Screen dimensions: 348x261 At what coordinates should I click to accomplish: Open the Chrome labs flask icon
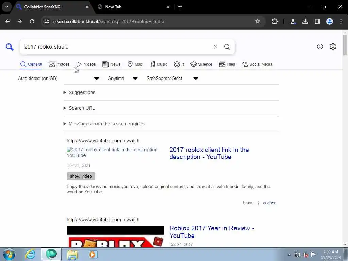coord(293,21)
